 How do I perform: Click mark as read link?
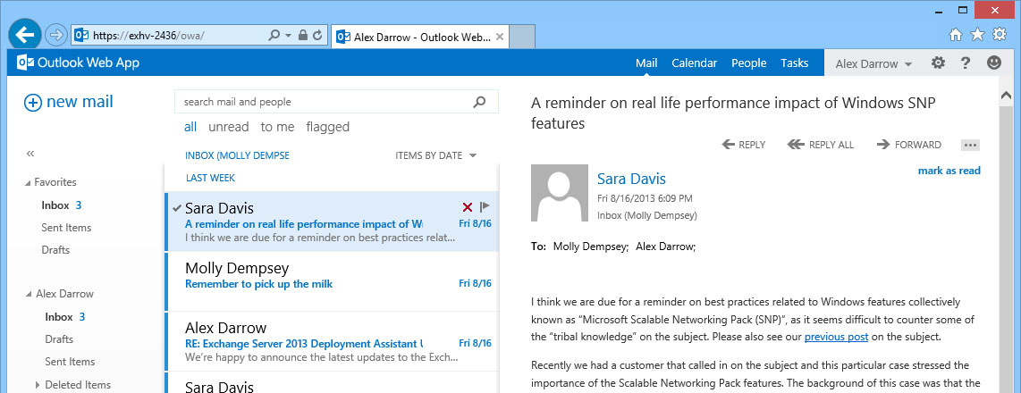pyautogui.click(x=949, y=171)
